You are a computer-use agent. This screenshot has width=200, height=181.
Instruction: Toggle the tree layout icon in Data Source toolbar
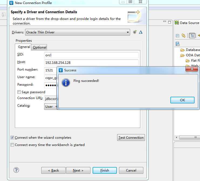click(x=192, y=36)
